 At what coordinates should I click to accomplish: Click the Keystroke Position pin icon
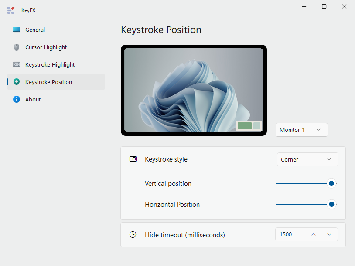coord(17,82)
